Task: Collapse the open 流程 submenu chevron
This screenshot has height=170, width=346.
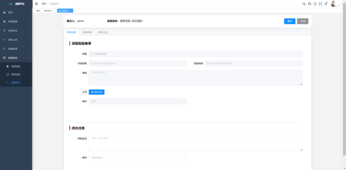Action: [x=28, y=58]
